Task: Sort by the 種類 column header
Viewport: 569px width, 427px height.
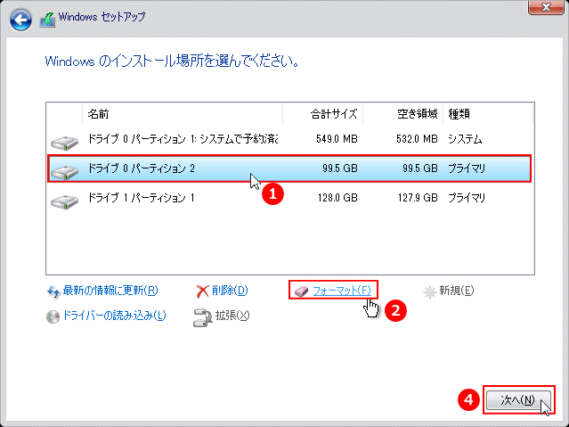Action: tap(488, 114)
